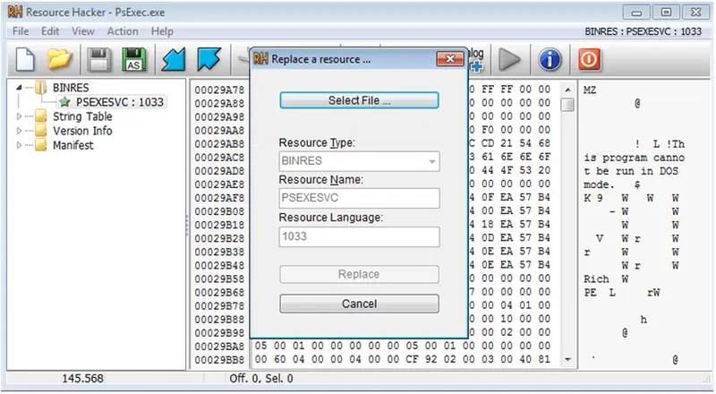Click the hex address 00029BB8
Screen dimensions: 716x394
coord(219,360)
